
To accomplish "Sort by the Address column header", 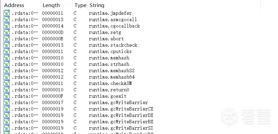I will pyautogui.click(x=14, y=5).
